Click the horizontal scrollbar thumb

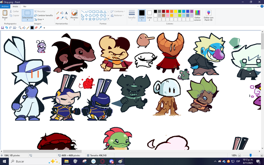tap(42, 152)
